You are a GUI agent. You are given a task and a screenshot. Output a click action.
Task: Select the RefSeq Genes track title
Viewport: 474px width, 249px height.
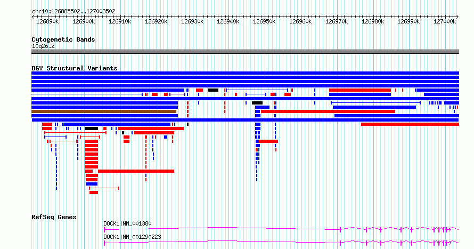tap(54, 217)
